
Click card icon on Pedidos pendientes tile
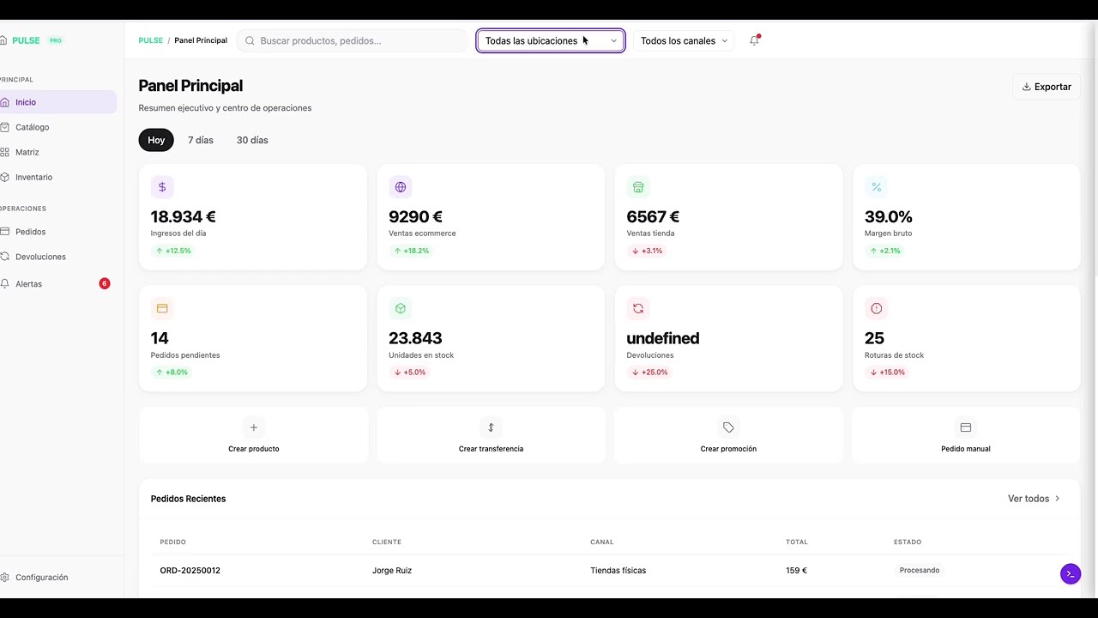(162, 308)
